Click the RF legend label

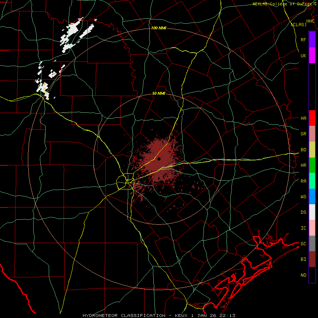coord(303,40)
